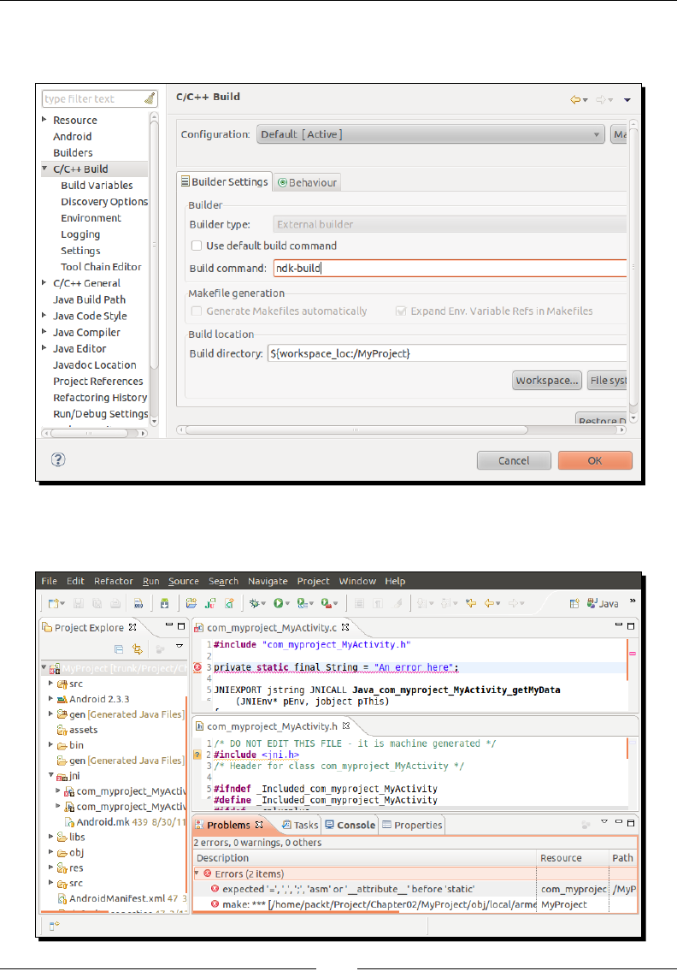Maximize the editor area
The height and width of the screenshot is (977, 677).
click(631, 626)
